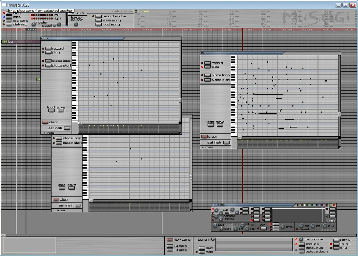Click the ibu track label in the song timeline
This screenshot has width=358, height=256.
10,42
